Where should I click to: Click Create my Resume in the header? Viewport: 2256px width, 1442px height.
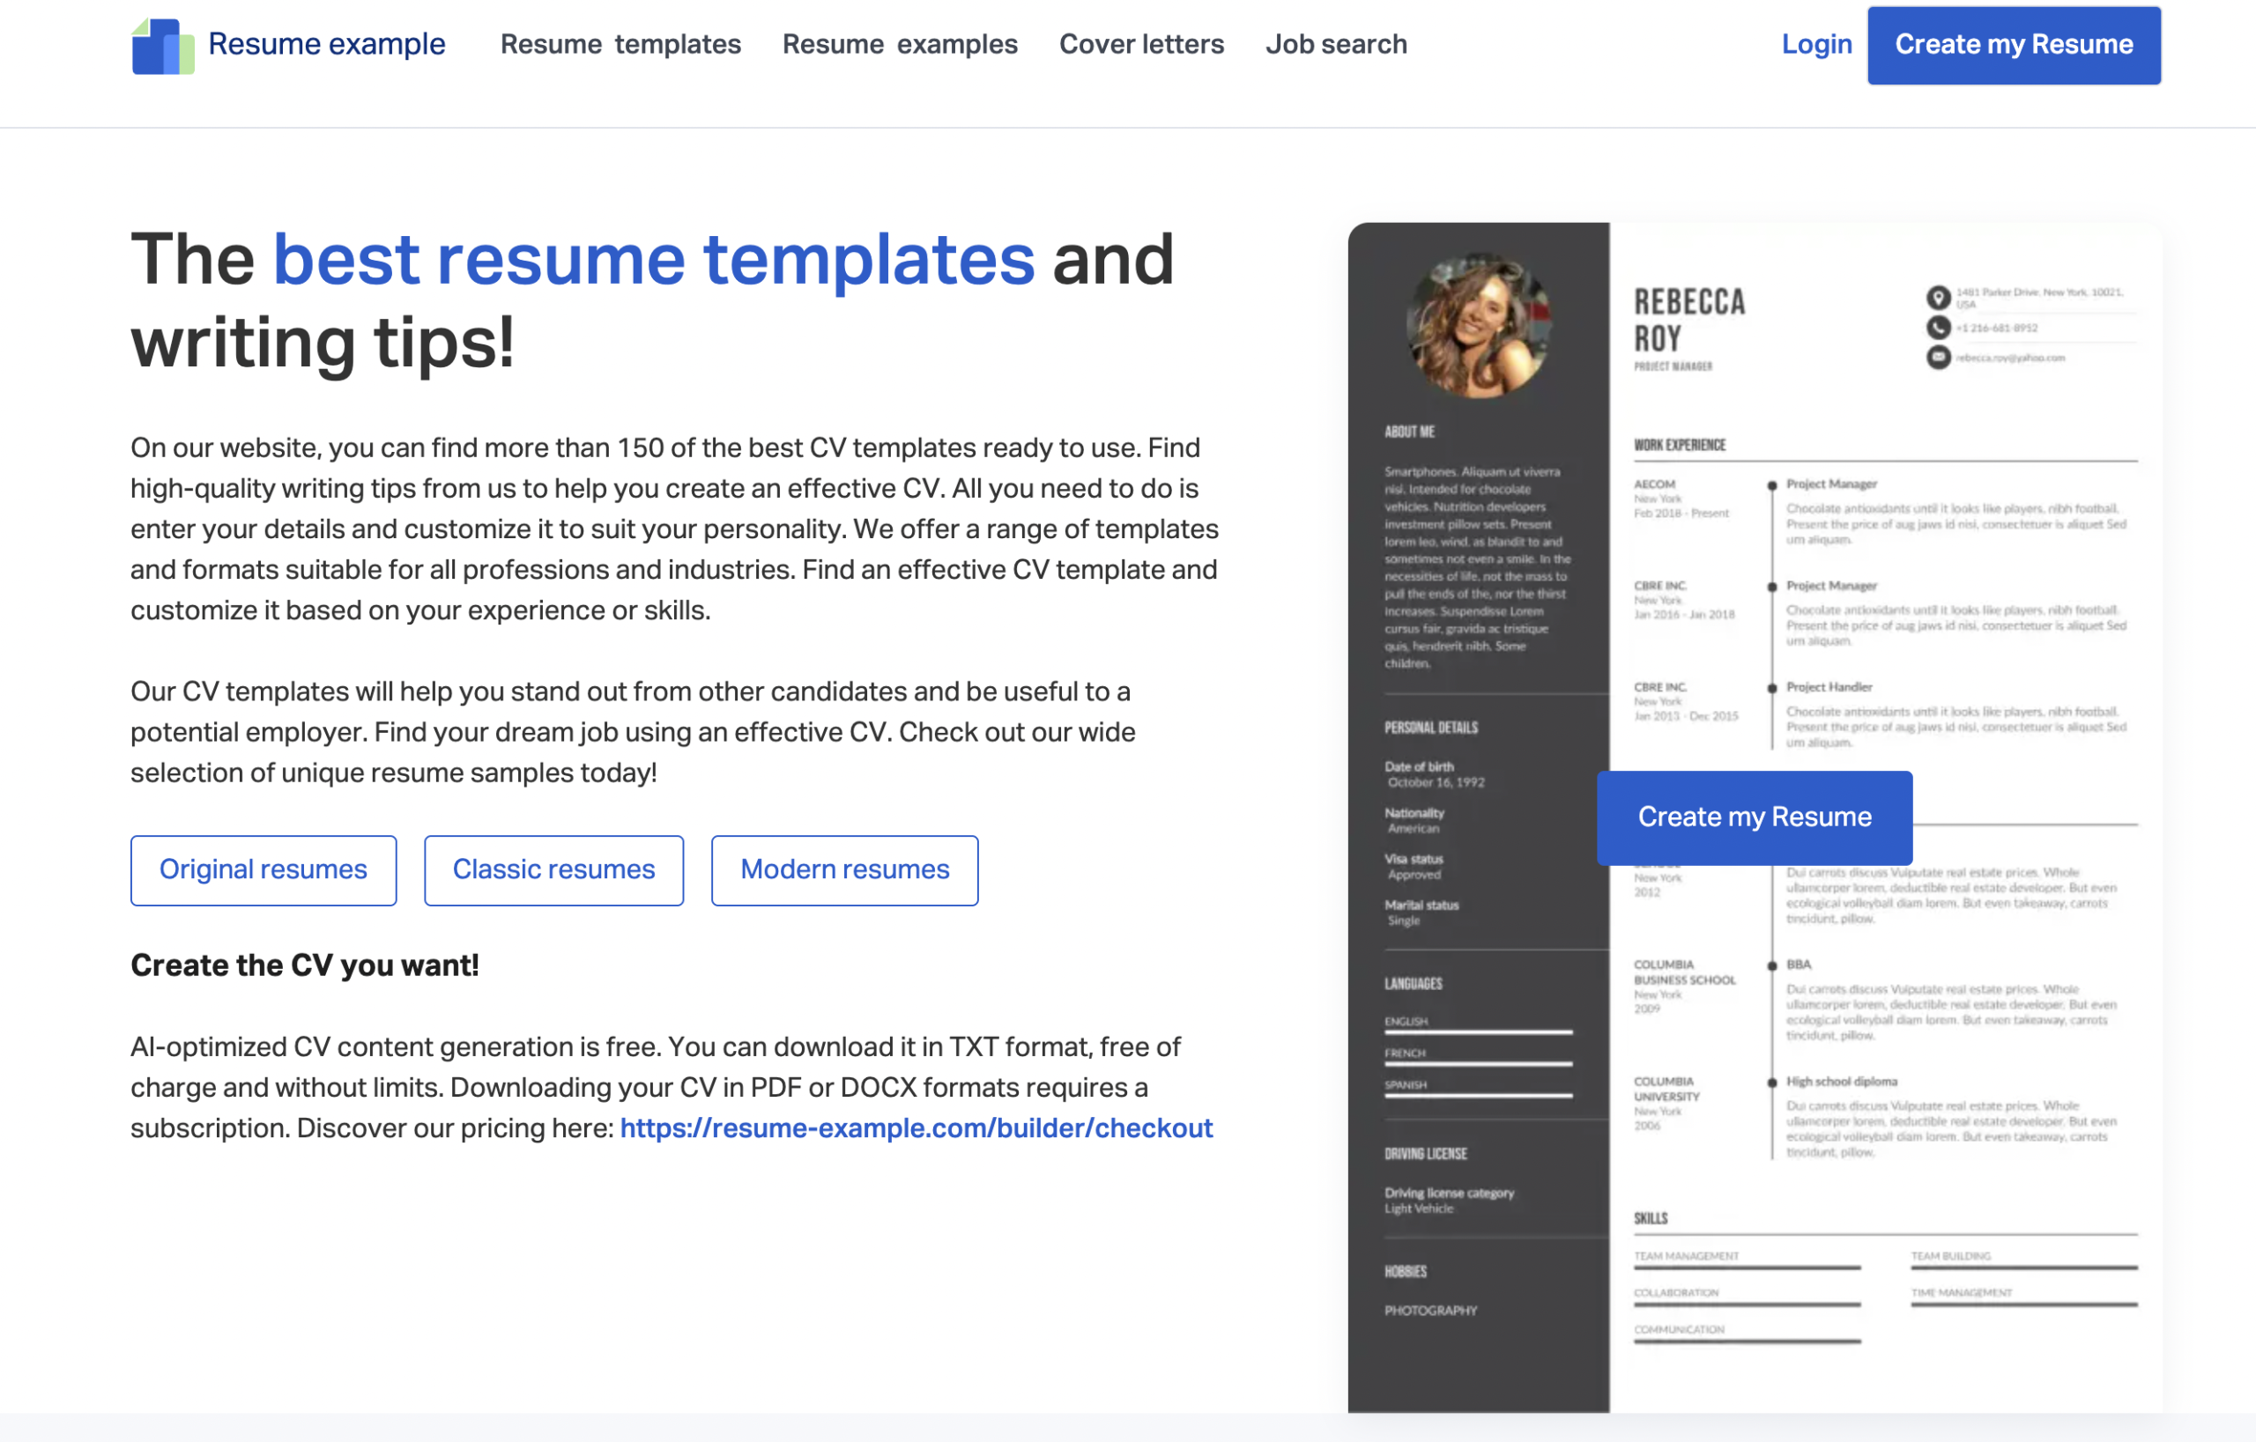tap(2014, 45)
